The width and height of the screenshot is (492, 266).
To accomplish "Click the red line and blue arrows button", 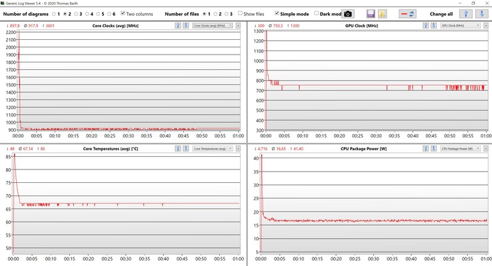I will (408, 13).
